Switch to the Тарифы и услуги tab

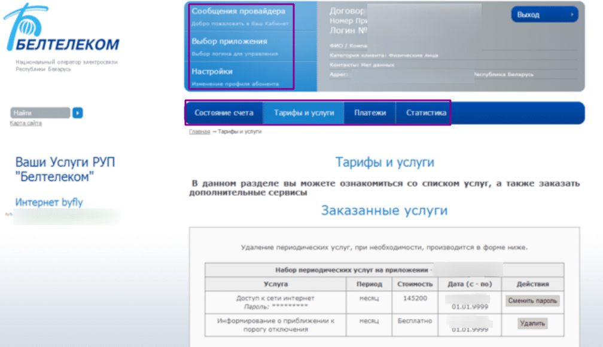(304, 113)
